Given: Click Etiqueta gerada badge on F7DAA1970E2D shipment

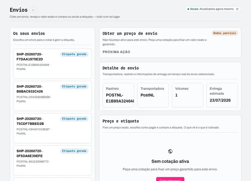Looking at the screenshot, I should [x=74, y=54].
